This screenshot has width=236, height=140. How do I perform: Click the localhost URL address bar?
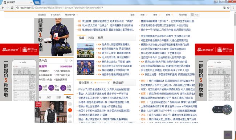119,8
